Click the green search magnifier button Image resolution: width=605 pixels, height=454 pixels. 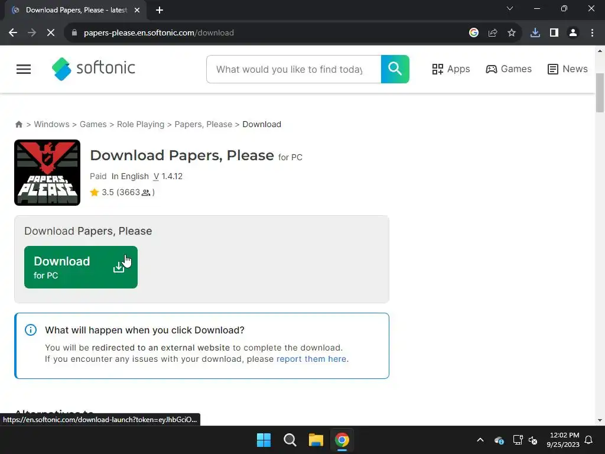coord(395,69)
